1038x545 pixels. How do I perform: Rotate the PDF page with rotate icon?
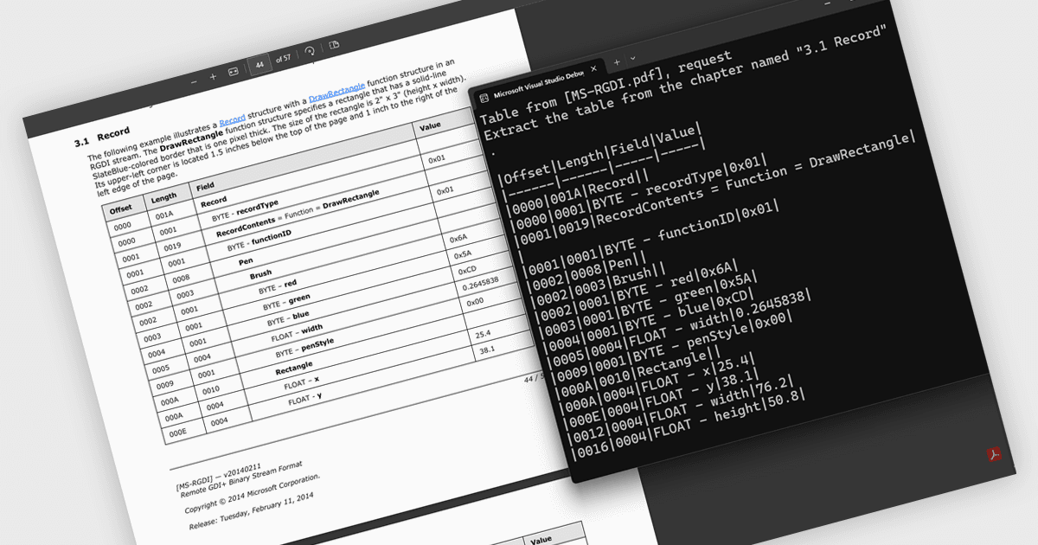pos(309,52)
